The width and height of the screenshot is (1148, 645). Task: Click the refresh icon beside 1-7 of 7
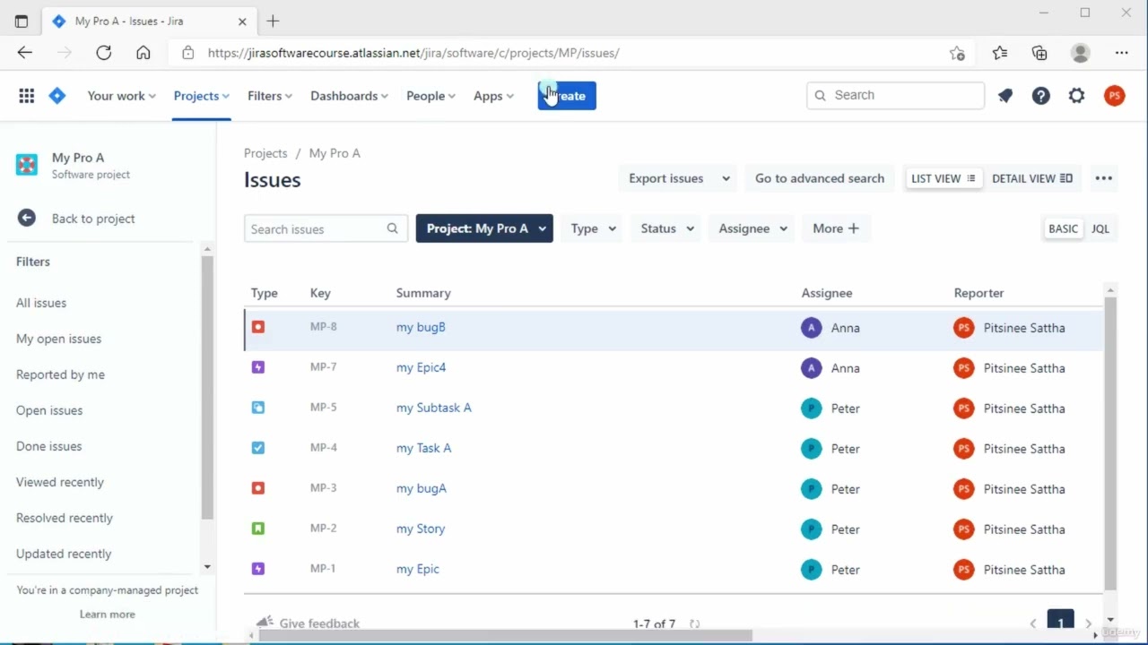(694, 623)
